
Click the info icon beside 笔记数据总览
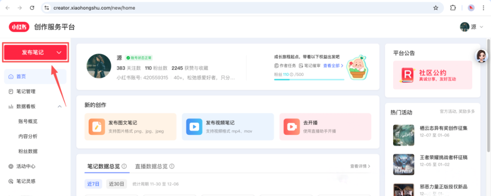click(124, 167)
